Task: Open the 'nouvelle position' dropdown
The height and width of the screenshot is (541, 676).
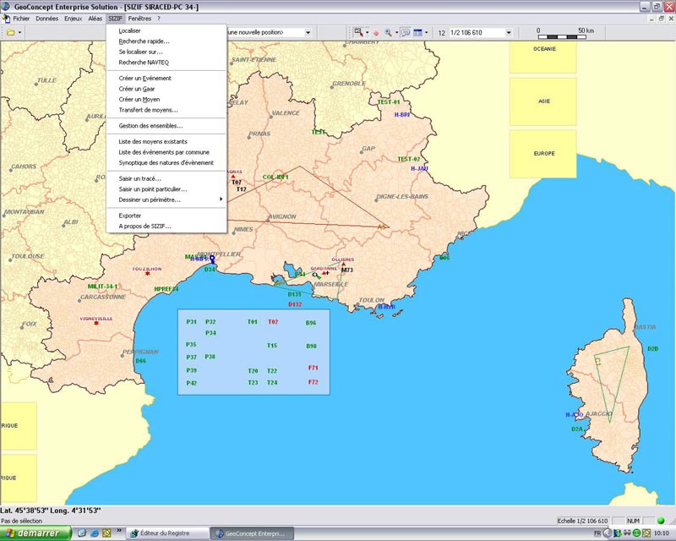Action: [308, 32]
